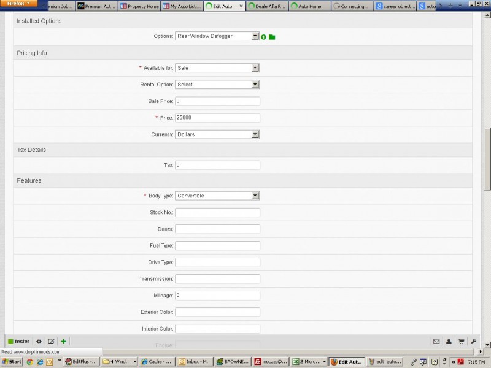This screenshot has height=368, width=491.
Task: Open the My Auto Listi... tab
Action: [182, 6]
